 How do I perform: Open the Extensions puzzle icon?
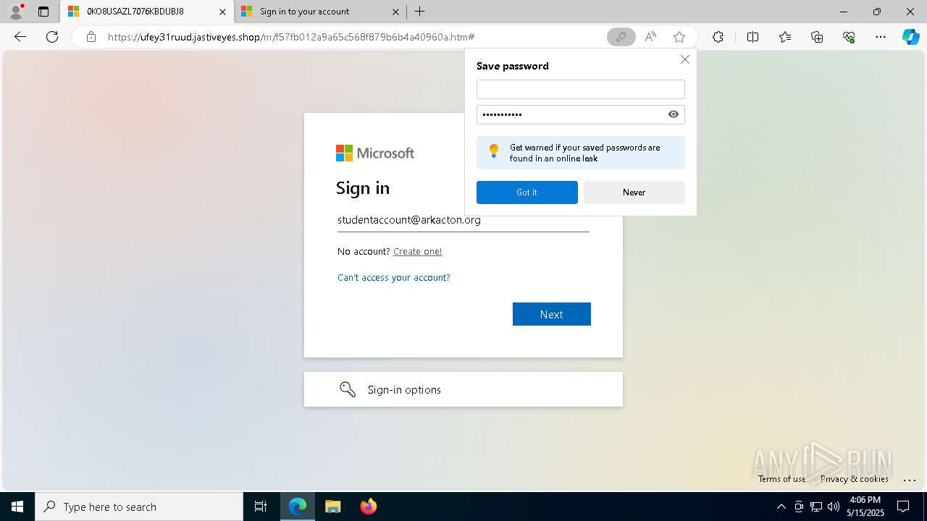[x=718, y=37]
